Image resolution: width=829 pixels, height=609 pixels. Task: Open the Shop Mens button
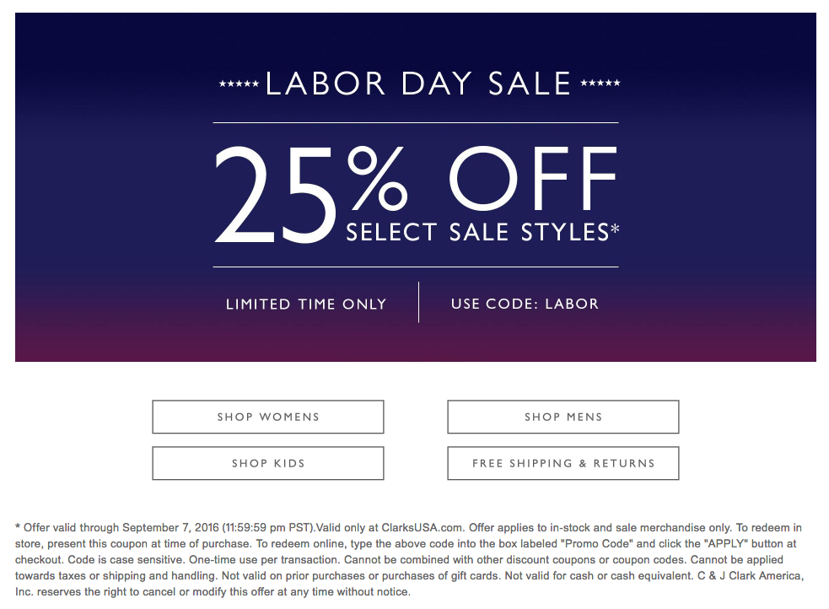(563, 417)
